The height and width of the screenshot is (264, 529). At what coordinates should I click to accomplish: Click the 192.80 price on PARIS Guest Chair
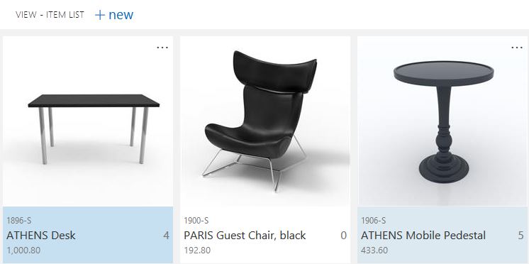point(197,251)
